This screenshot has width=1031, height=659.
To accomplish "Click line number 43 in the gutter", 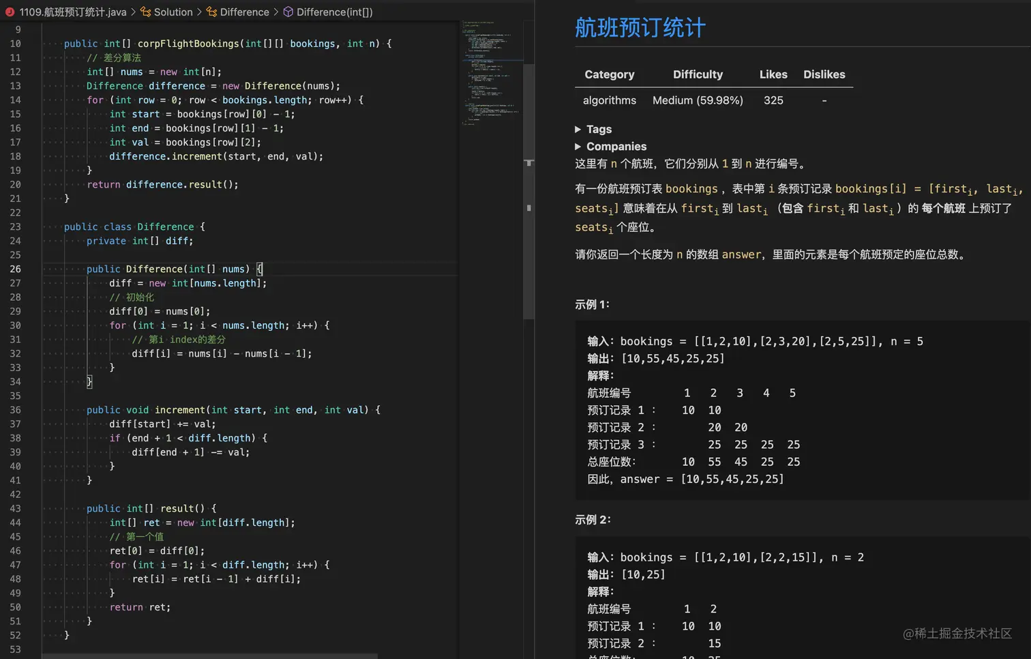I will pos(15,508).
